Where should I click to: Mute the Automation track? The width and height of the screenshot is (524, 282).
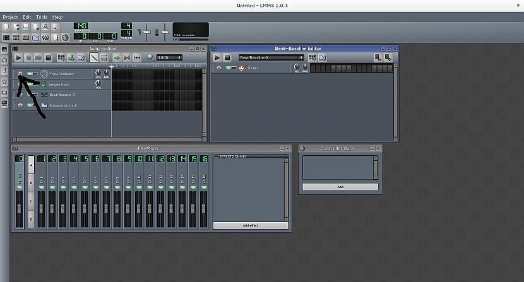click(x=30, y=105)
